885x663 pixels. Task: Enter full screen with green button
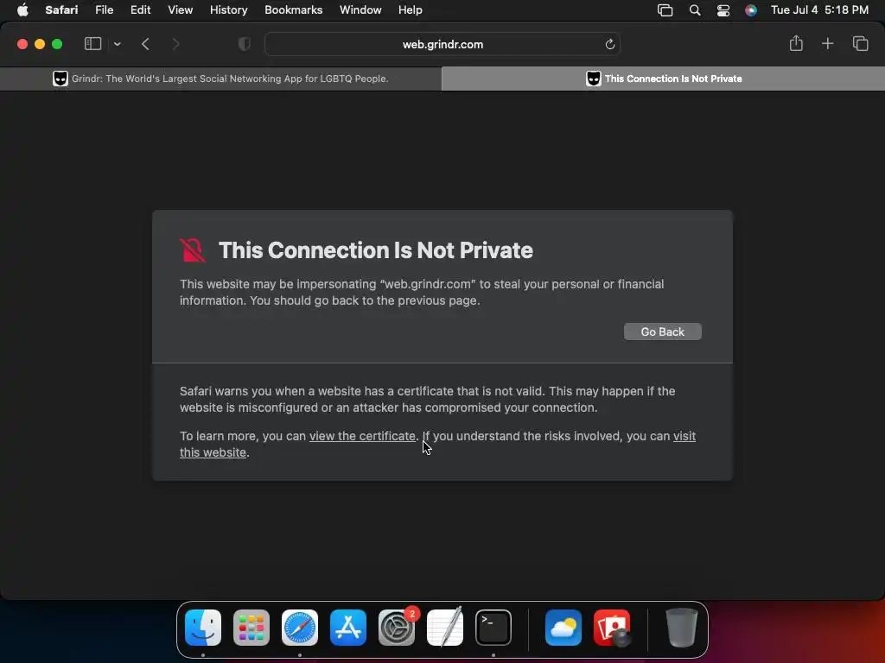tap(57, 44)
